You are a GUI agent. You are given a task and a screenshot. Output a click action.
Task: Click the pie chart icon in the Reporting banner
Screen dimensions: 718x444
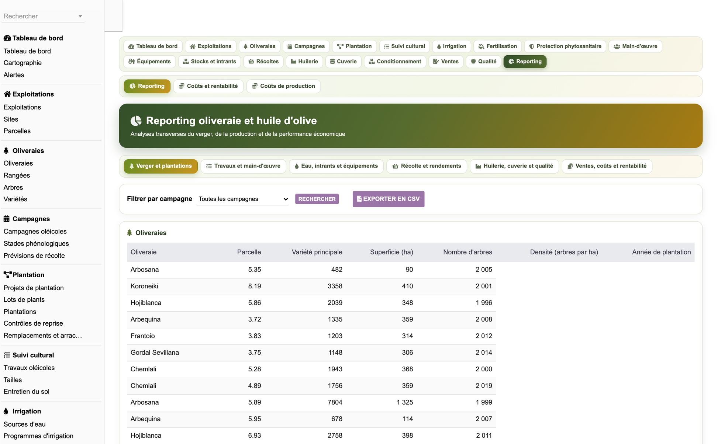point(136,121)
